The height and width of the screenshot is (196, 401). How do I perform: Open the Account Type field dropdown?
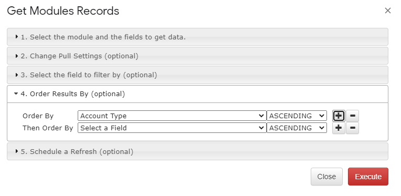point(172,116)
